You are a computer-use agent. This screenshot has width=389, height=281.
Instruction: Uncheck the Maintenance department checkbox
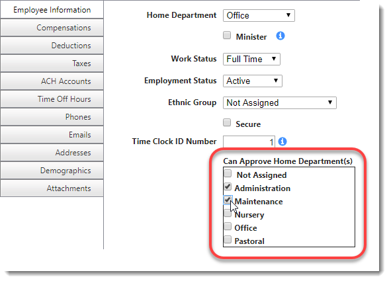tap(228, 200)
